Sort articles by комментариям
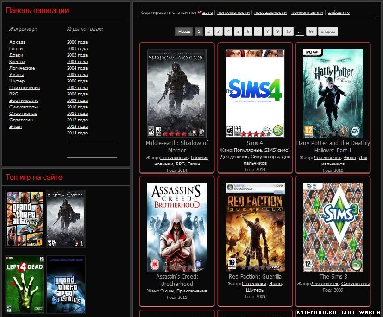383x317 pixels. 307,12
